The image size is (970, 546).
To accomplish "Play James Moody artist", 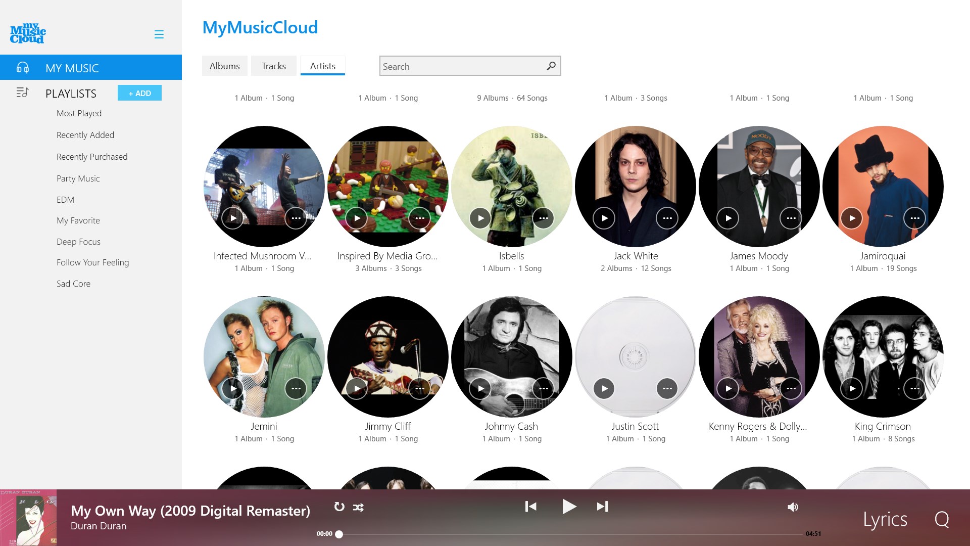I will pyautogui.click(x=728, y=218).
